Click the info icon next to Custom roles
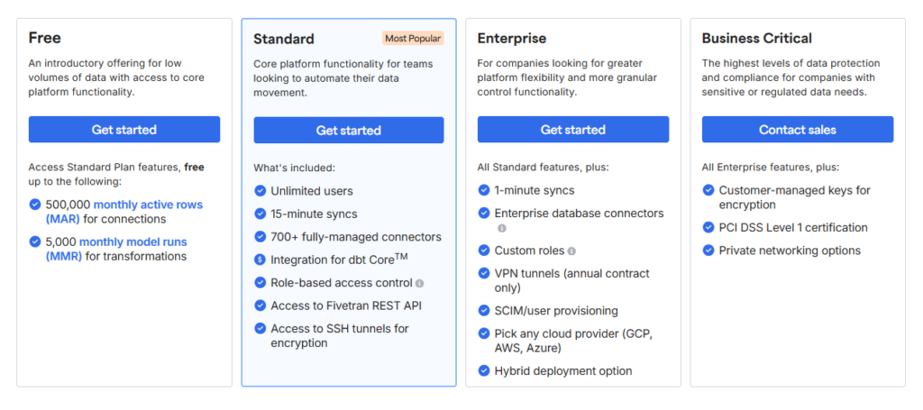This screenshot has width=923, height=410. (571, 251)
